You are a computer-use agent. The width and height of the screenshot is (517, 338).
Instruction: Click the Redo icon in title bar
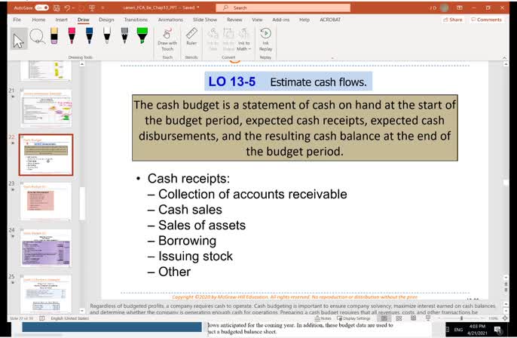(81, 8)
